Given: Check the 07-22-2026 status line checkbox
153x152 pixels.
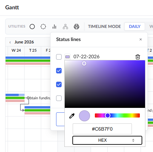Looking at the screenshot, I should point(59,57).
